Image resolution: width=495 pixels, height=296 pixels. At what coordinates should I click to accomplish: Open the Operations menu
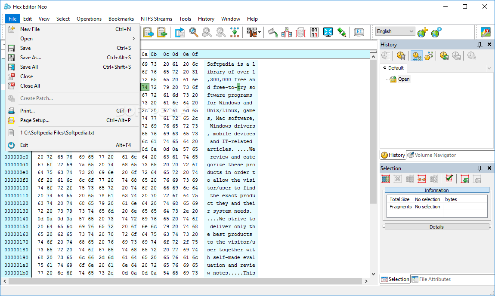tap(89, 19)
